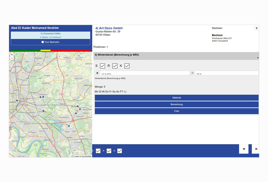Select the map marker near Hochdahl
The width and height of the screenshot is (268, 182).
click(x=78, y=106)
